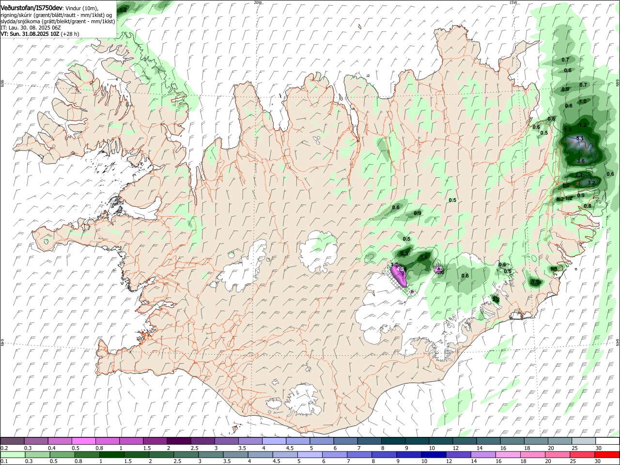Screen dimensions: 620x465
Task: Select the lavender 4 swatch in top legend row
Action: [x=274, y=441]
